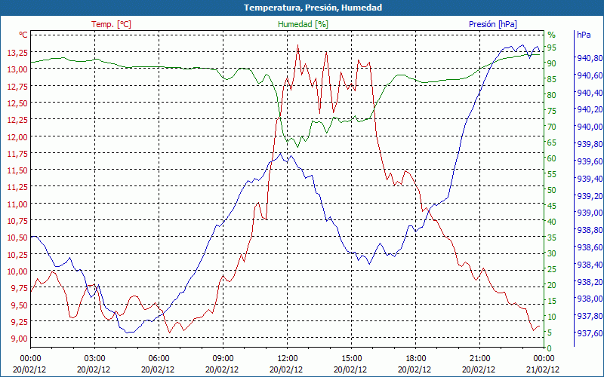The width and height of the screenshot is (604, 377).
Task: Click the chart title 'Temperatura, Presión, Humedad'
Action: point(313,8)
